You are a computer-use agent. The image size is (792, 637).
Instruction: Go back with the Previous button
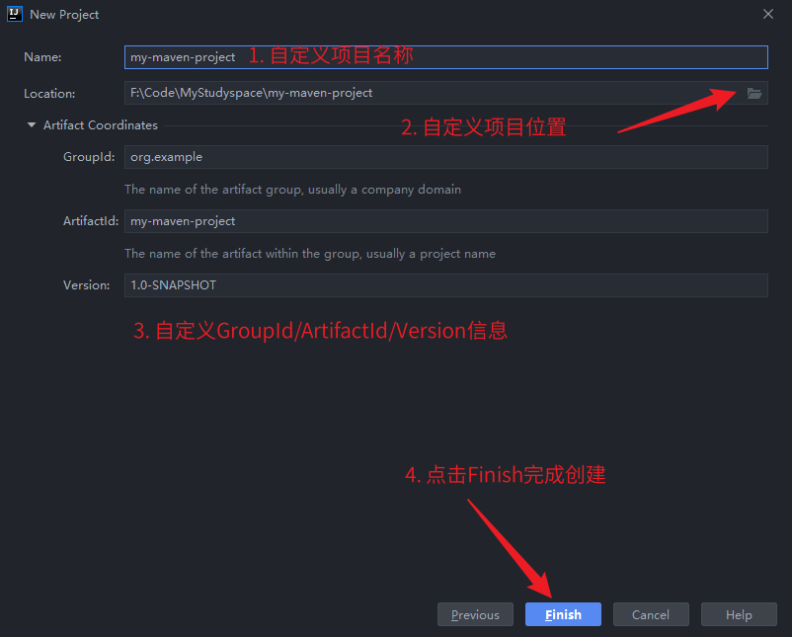click(475, 614)
